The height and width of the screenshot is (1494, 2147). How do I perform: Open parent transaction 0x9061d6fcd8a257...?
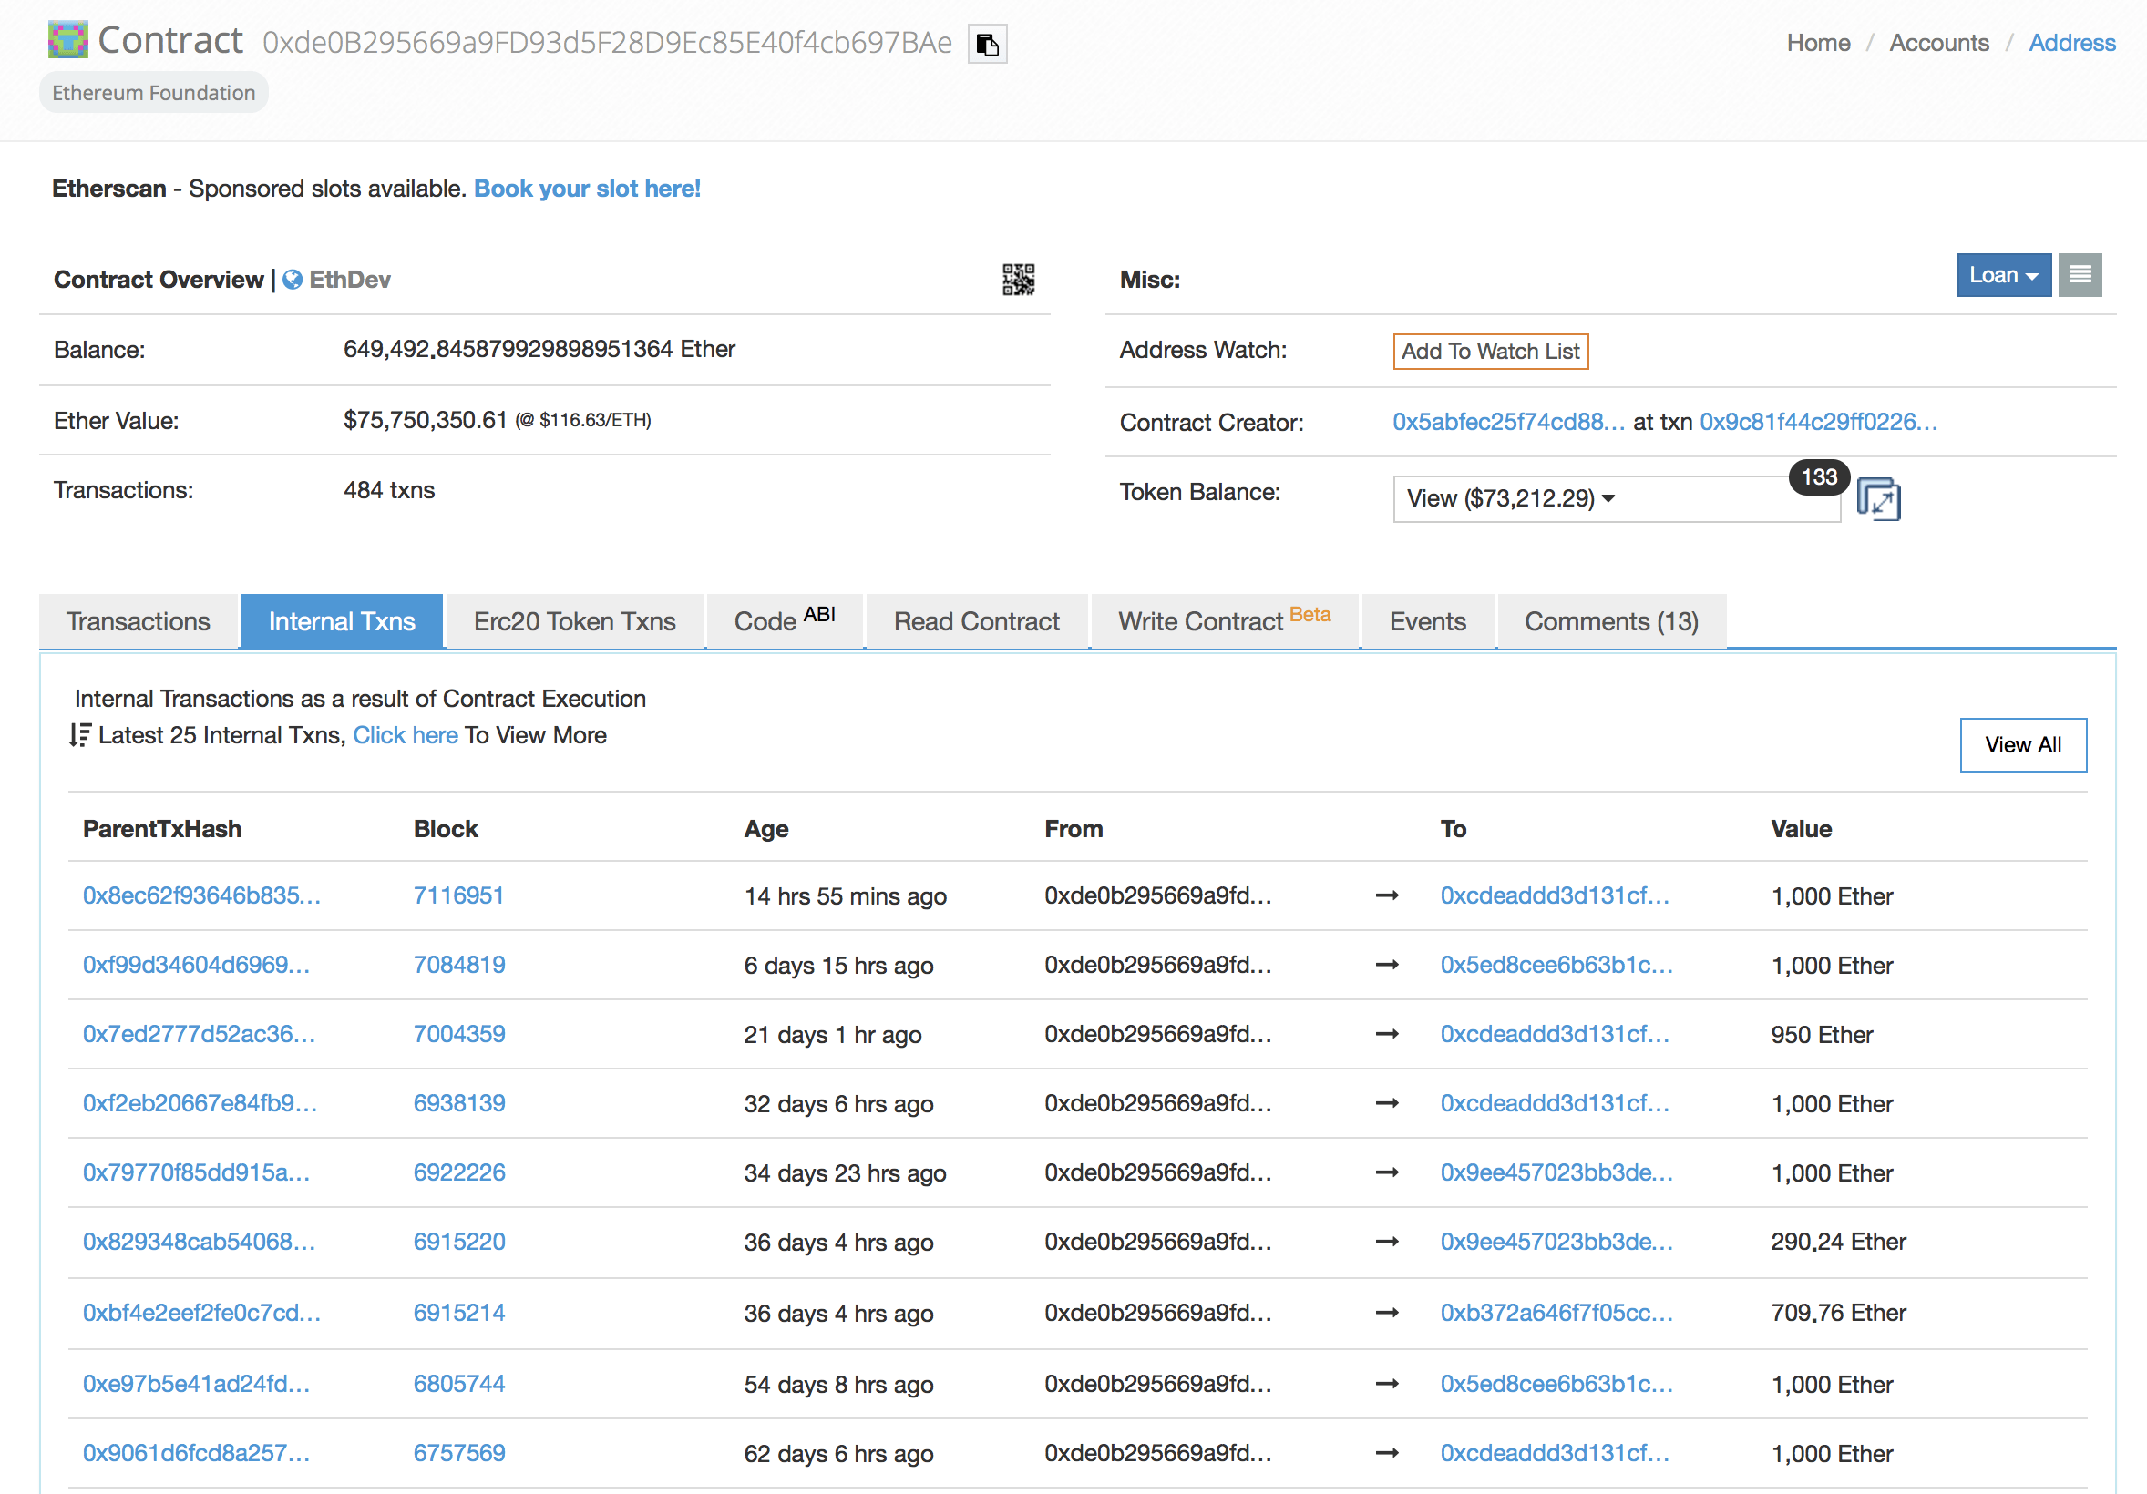pyautogui.click(x=195, y=1453)
